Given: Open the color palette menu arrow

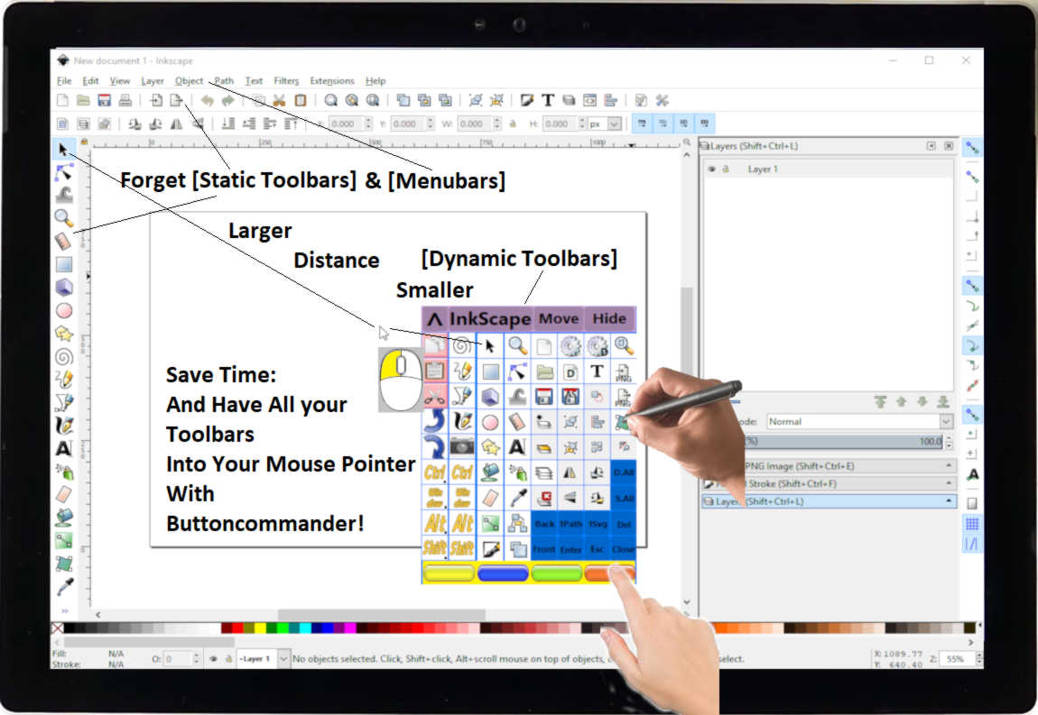Looking at the screenshot, I should coord(979,626).
